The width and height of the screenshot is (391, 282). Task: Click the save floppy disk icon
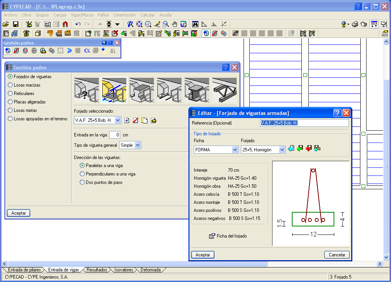(15, 24)
